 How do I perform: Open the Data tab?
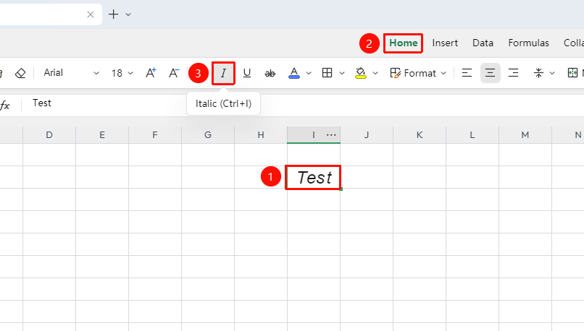click(x=483, y=43)
